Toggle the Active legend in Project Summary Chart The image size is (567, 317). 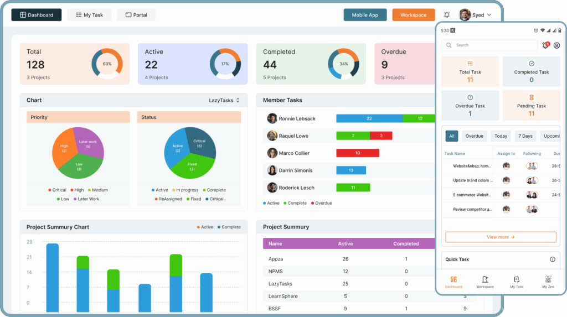(x=204, y=227)
